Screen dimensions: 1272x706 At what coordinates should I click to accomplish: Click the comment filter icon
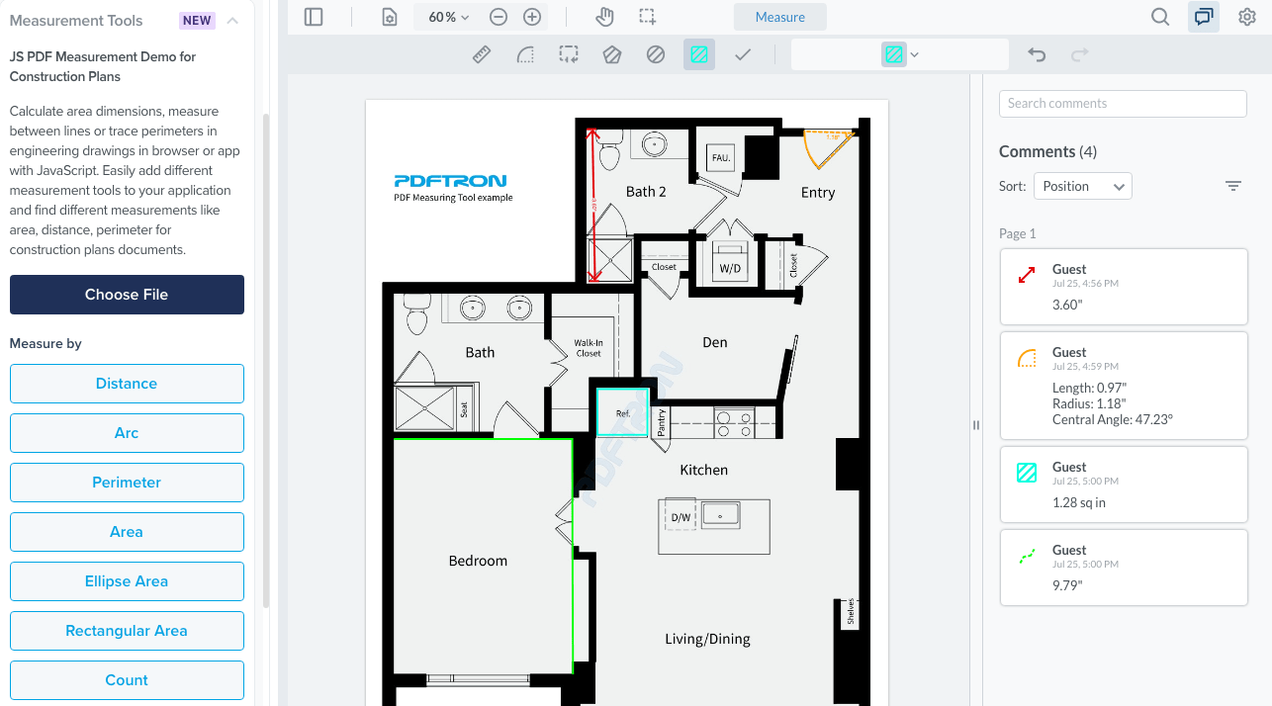(1232, 185)
